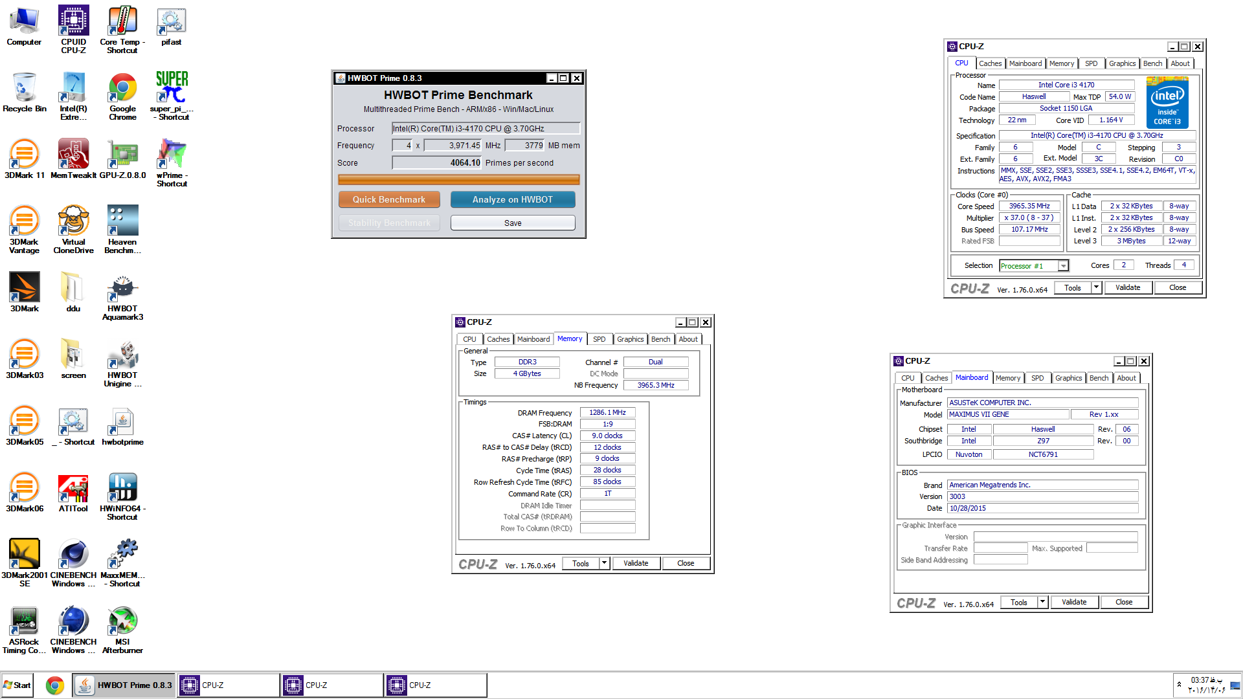This screenshot has height=699, width=1243.
Task: Open GPU-Z 0.8.0 icon
Action: coord(122,159)
